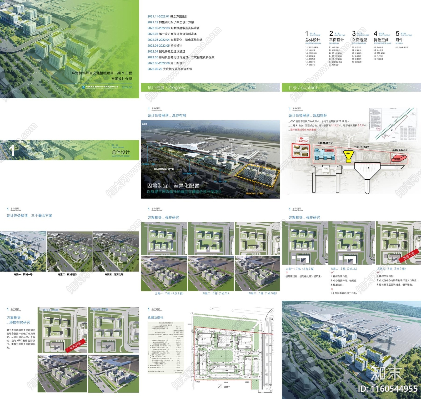Select chapter 5 附件 heading
Screen dimensions: 421x399
click(399, 40)
